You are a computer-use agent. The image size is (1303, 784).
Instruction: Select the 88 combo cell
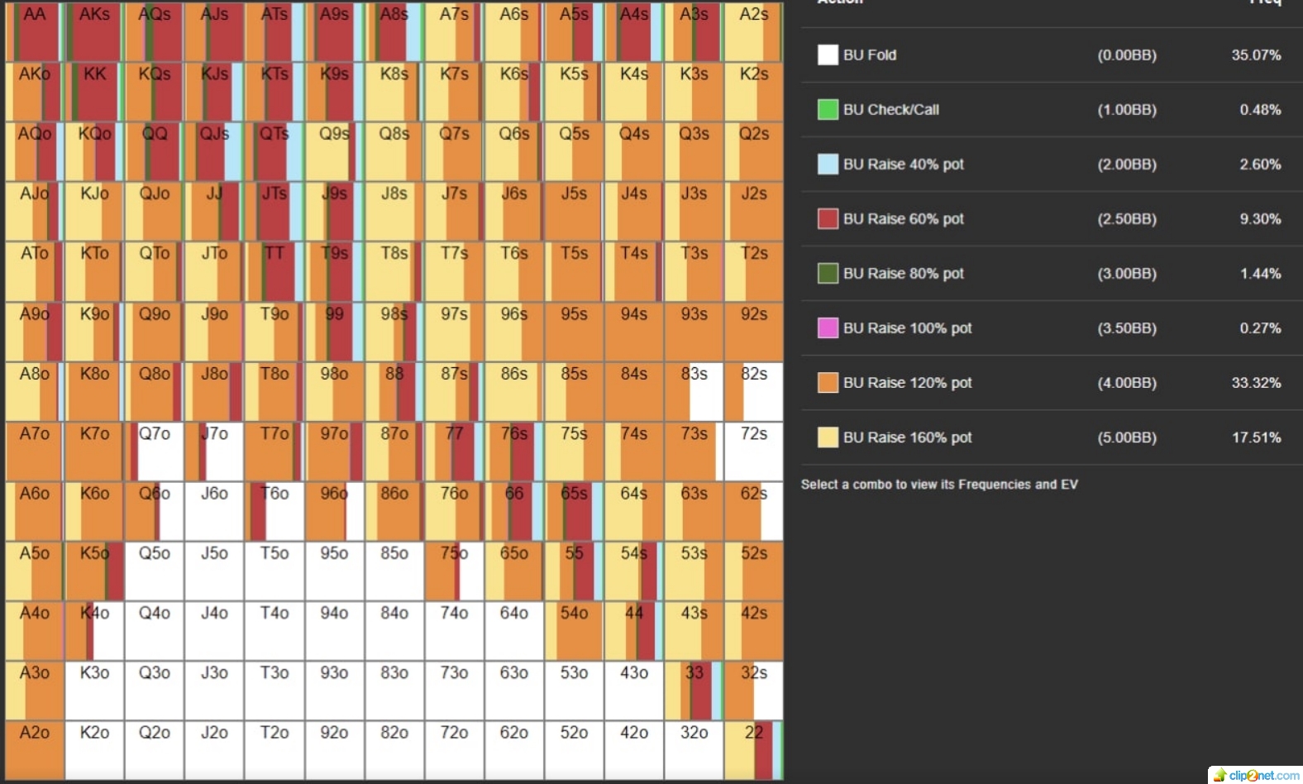pos(394,391)
